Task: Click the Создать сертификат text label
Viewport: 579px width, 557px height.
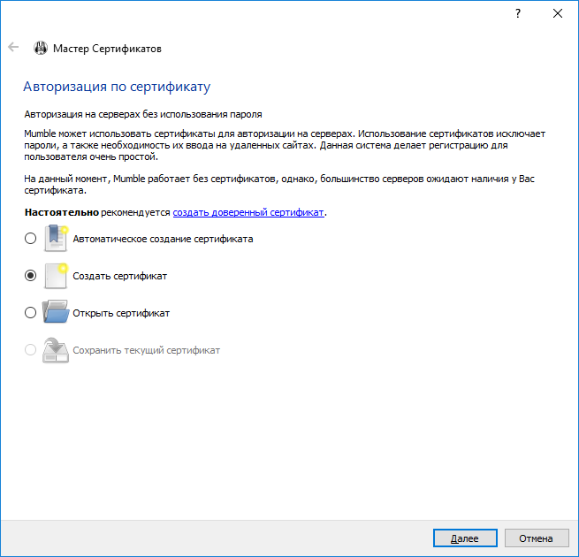Action: (x=119, y=276)
